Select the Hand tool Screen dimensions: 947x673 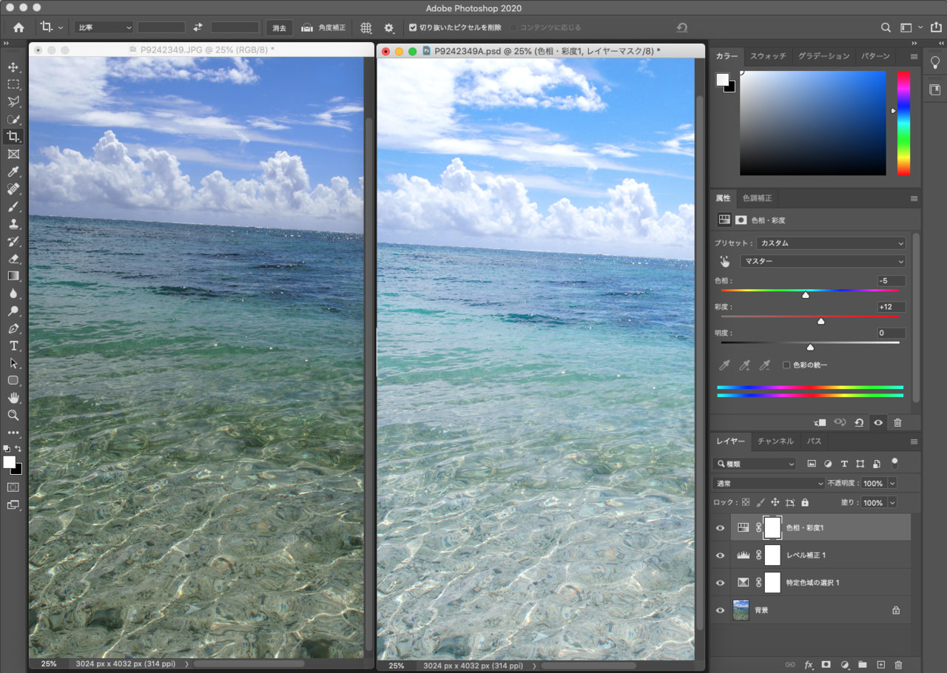coord(13,398)
